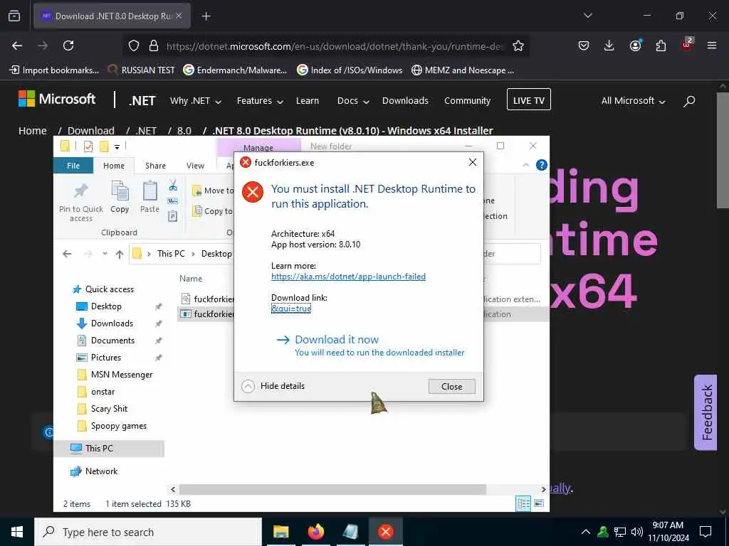Reload the page in Firefox
Image resolution: width=729 pixels, height=546 pixels.
coord(68,45)
